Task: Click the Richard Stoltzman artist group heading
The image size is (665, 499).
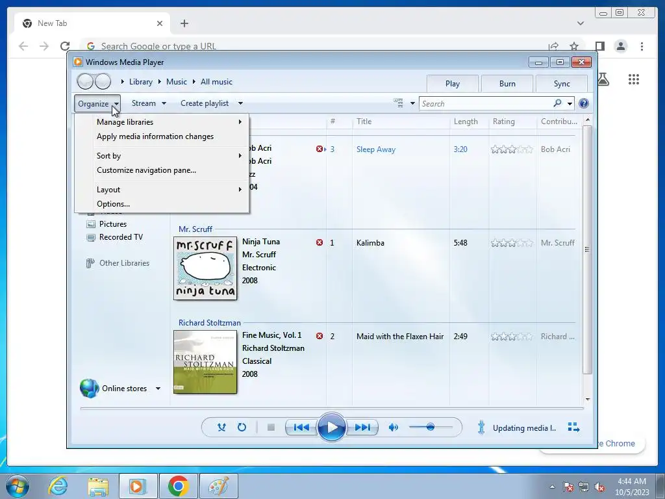Action: 210,323
